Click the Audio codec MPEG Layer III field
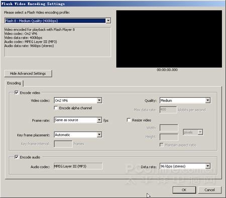The height and width of the screenshot is (198, 226). click(78, 166)
